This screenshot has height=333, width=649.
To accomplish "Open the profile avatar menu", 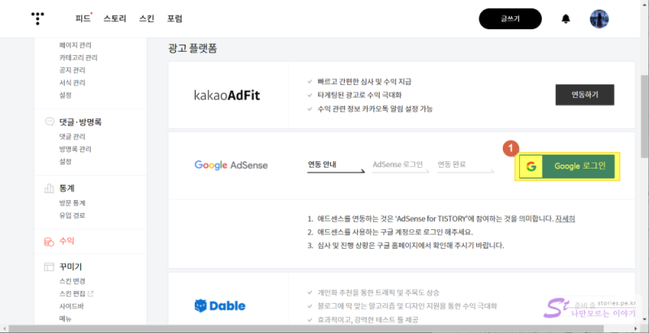I will pos(599,19).
